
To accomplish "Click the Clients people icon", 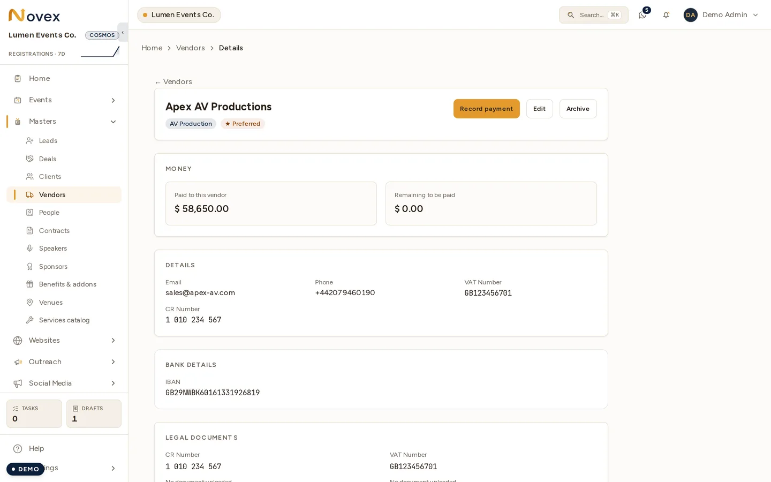I will [30, 177].
